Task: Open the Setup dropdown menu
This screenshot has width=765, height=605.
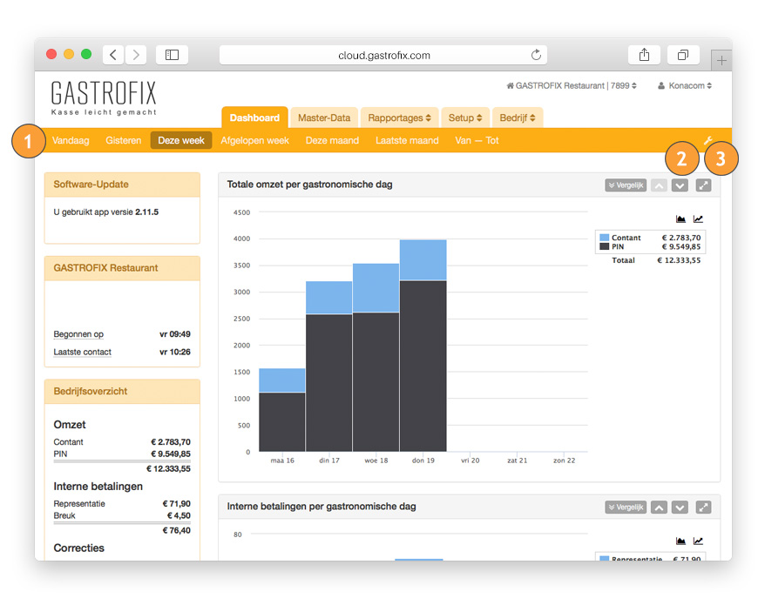Action: (x=465, y=118)
